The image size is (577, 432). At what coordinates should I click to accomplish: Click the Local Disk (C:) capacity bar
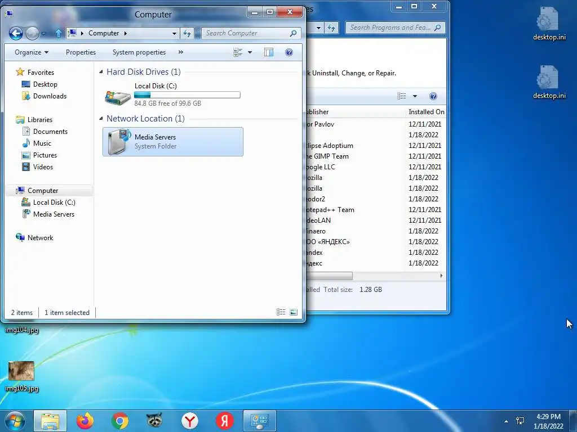click(187, 94)
